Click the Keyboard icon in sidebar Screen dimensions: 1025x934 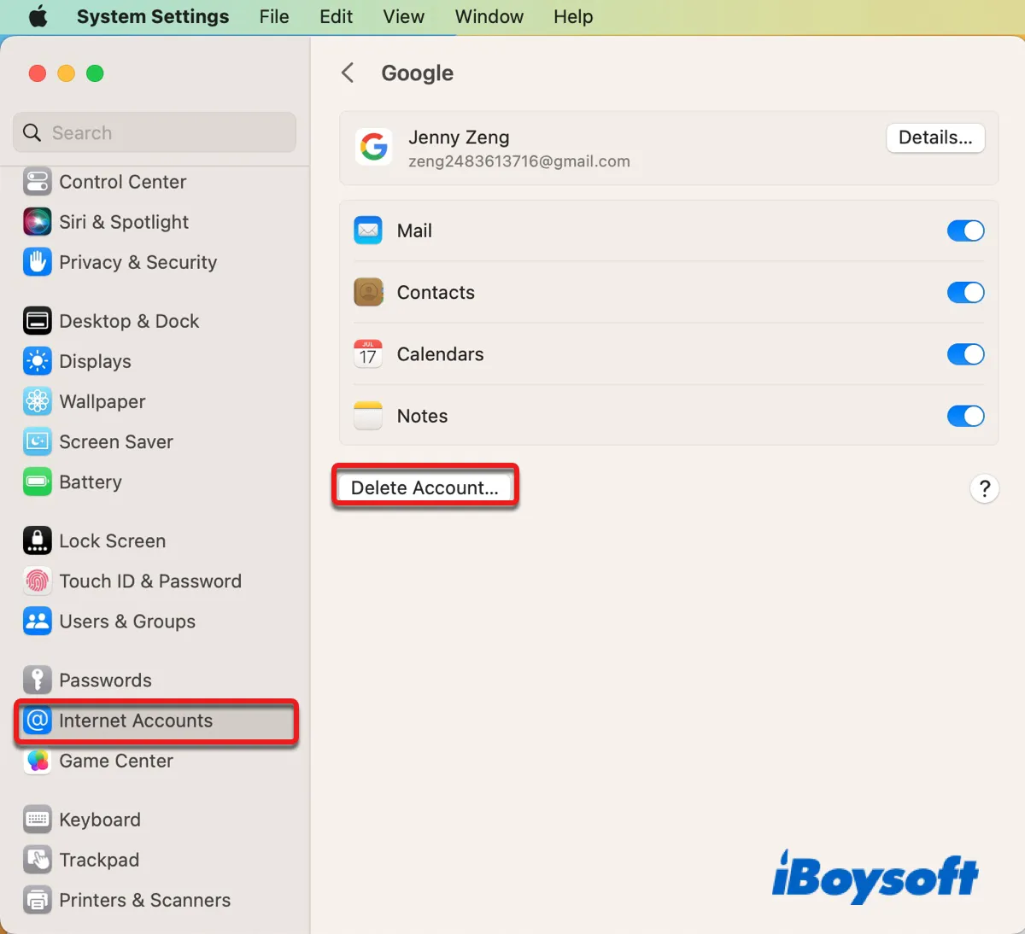(37, 820)
